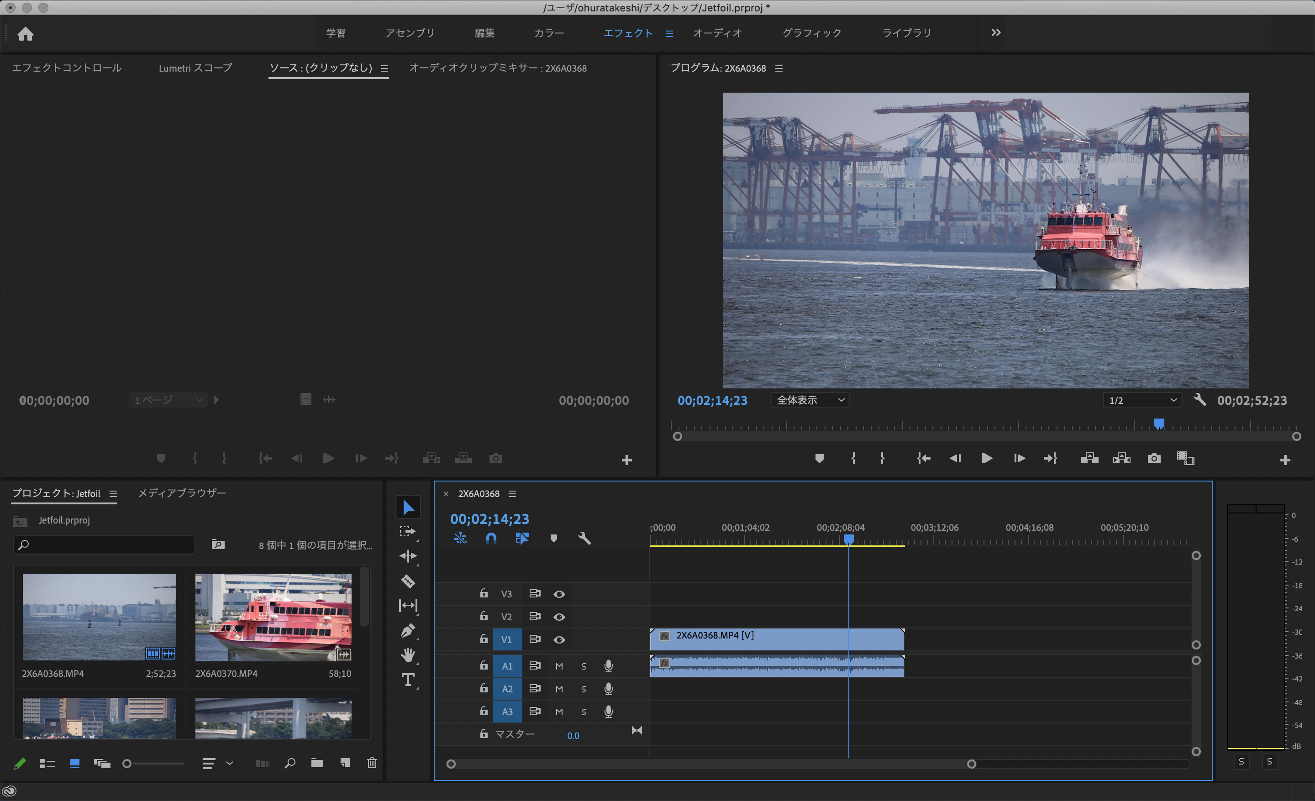This screenshot has width=1315, height=801.
Task: Select the Razor tool
Action: (408, 581)
